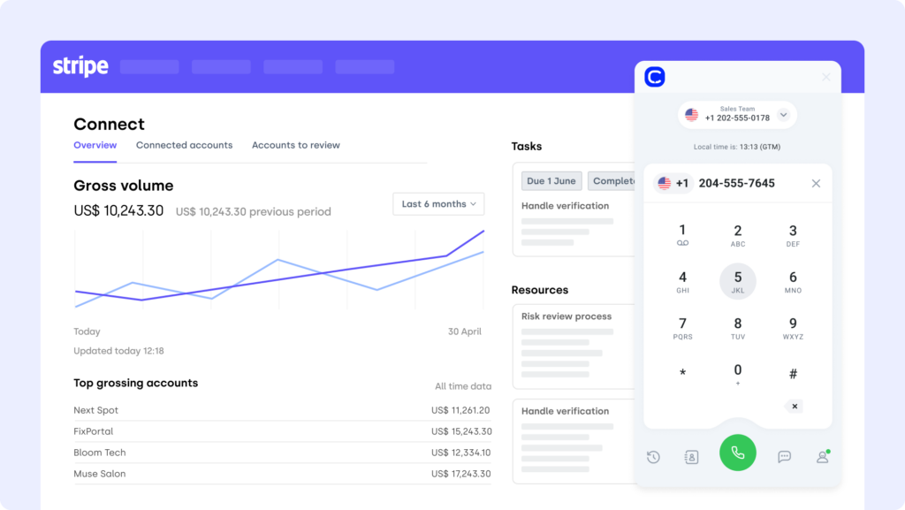
Task: Switch to the Accounts to review tab
Action: pyautogui.click(x=295, y=145)
